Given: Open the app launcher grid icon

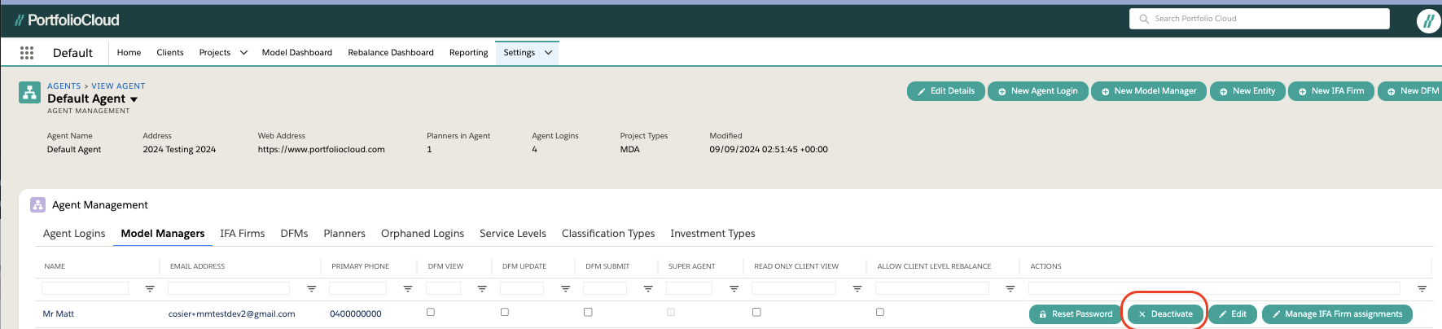Looking at the screenshot, I should (27, 53).
